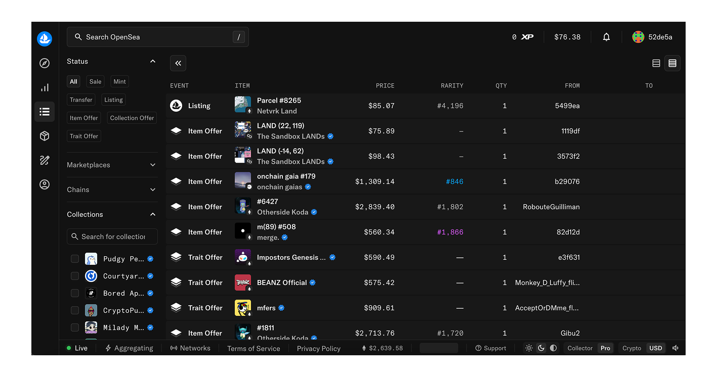Select the All status filter

point(73,81)
